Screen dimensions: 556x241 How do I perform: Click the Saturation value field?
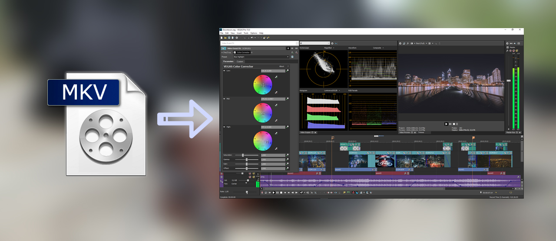point(273,155)
